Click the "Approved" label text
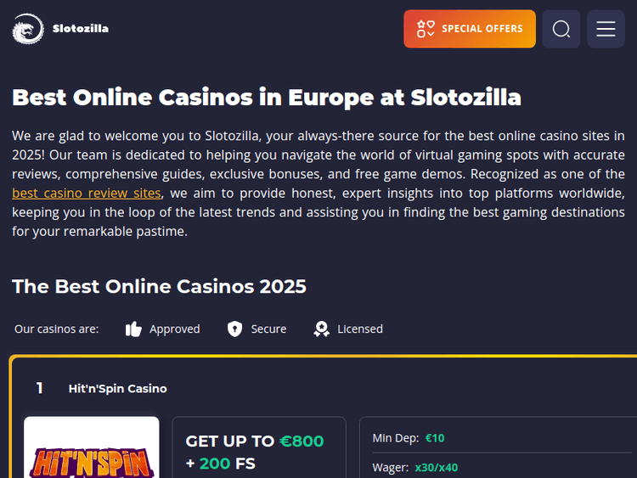637x478 pixels. (x=174, y=329)
